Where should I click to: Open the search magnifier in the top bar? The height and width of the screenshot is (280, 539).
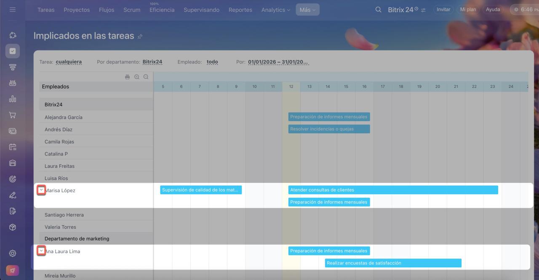point(378,10)
